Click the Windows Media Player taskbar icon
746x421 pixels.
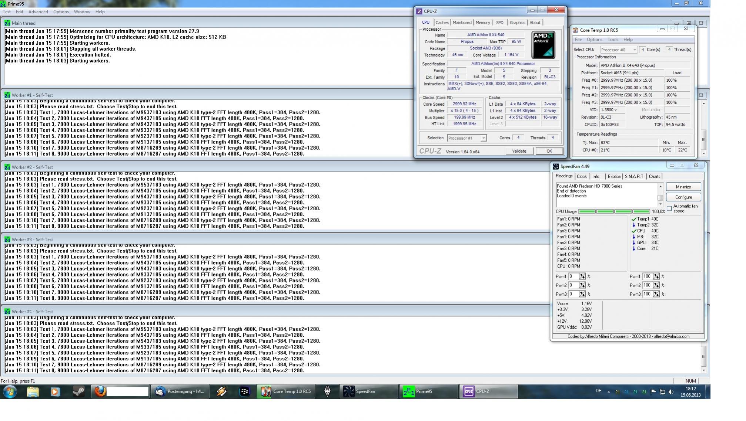point(55,391)
